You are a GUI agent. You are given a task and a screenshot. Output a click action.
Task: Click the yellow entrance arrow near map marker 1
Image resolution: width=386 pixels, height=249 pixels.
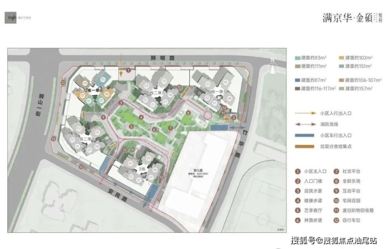coord(121,65)
